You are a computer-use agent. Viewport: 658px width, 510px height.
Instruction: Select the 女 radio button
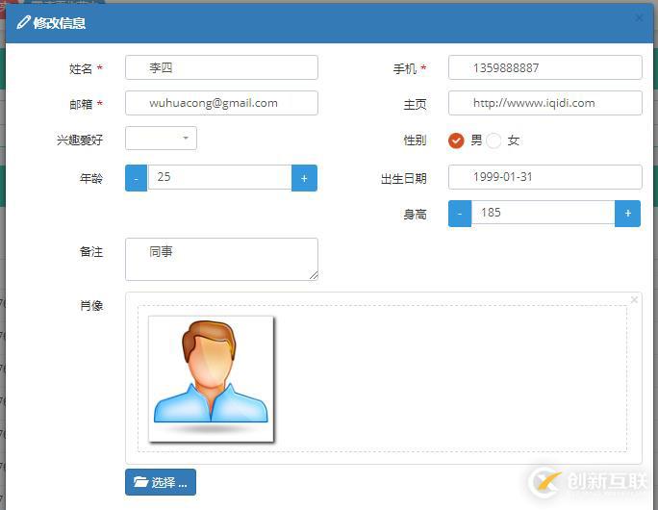[x=493, y=140]
